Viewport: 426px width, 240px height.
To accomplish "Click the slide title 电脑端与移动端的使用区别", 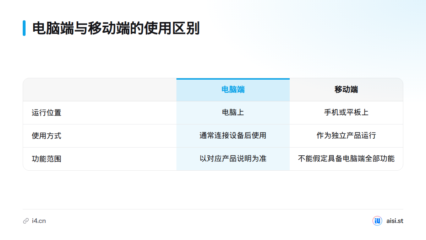I will (116, 28).
